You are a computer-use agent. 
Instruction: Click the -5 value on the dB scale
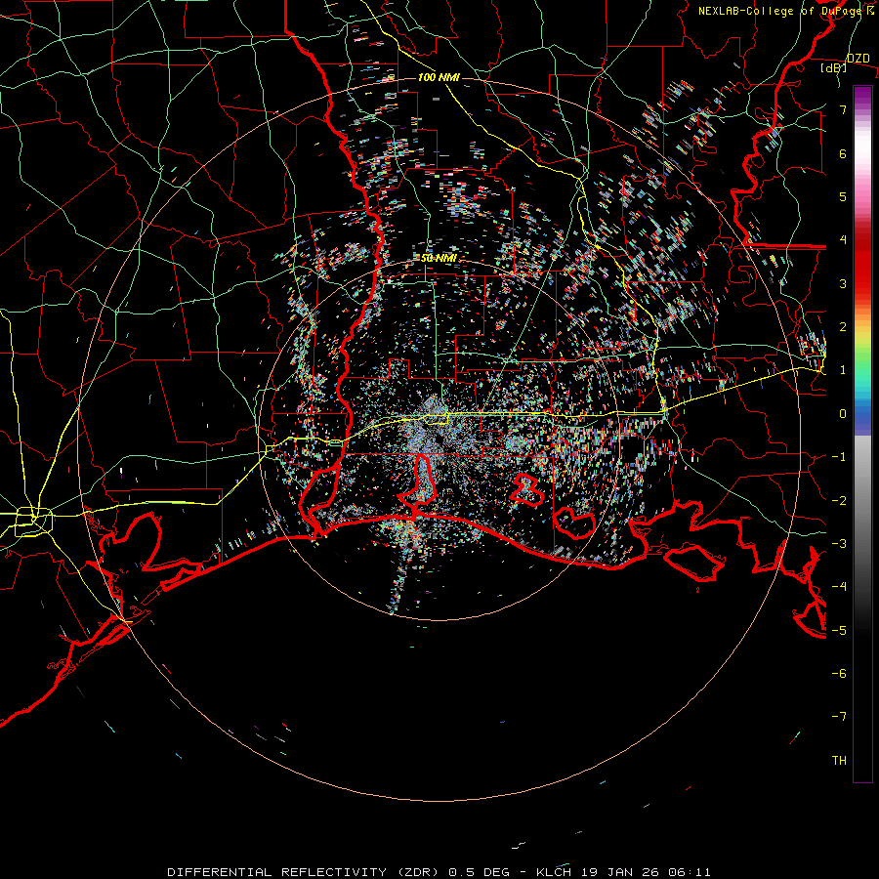click(x=839, y=630)
